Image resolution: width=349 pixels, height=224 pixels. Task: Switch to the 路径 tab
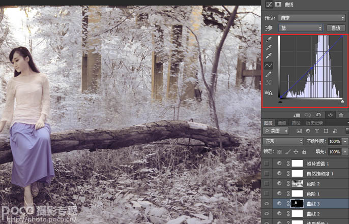click(296, 123)
